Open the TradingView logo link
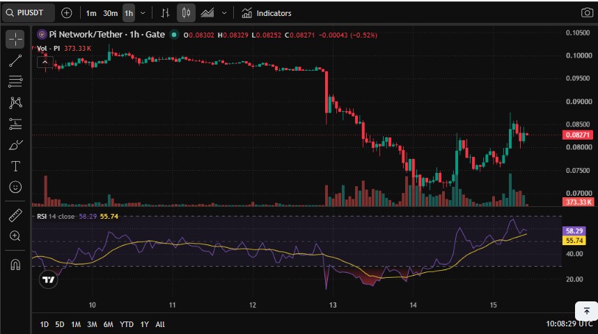 coord(49,280)
